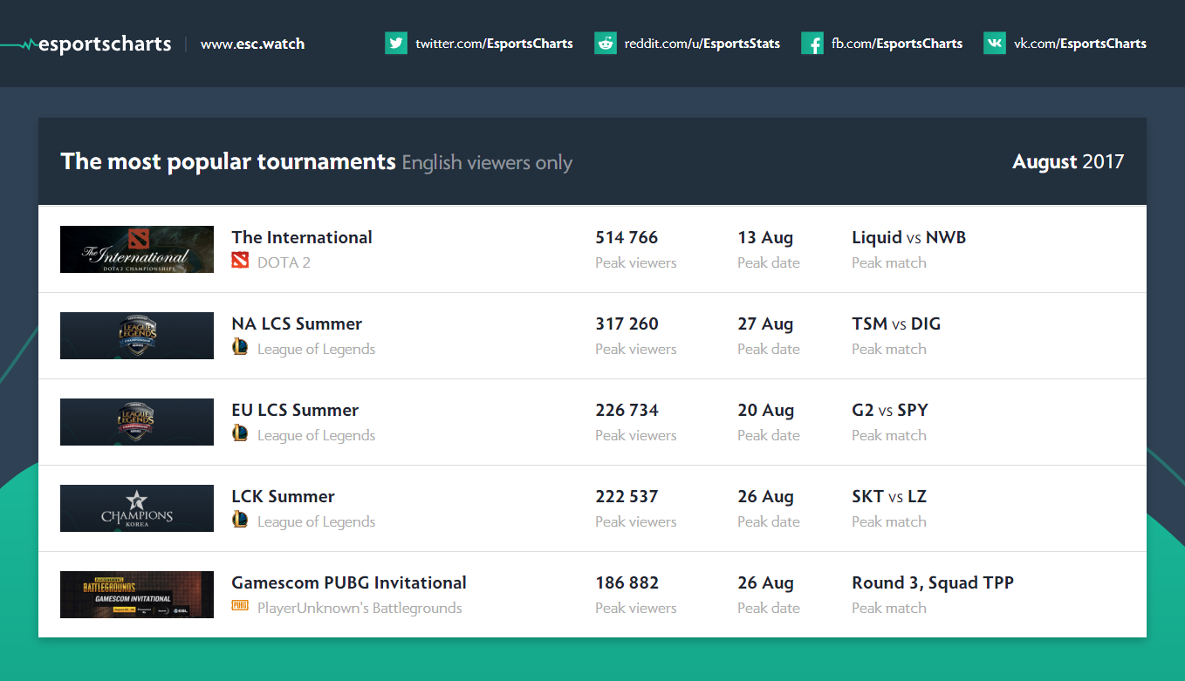Click the 20 Aug peak date
Viewport: 1185px width, 681px height.
pos(765,410)
